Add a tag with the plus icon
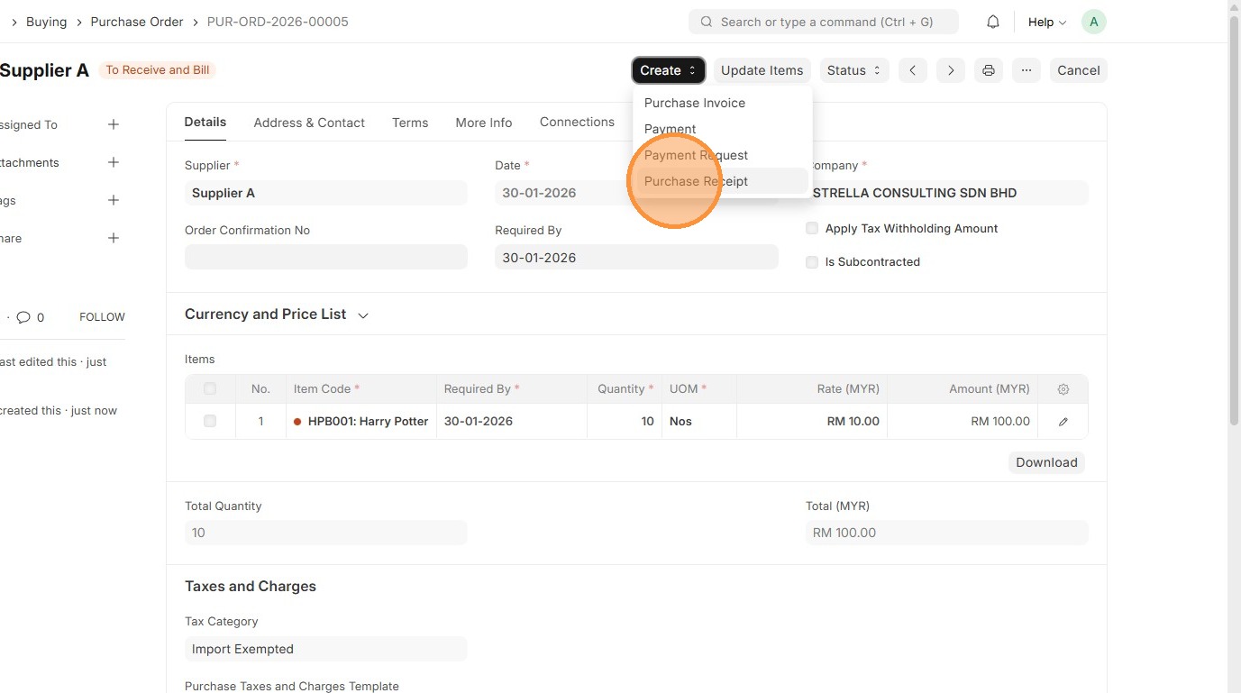This screenshot has width=1241, height=693. 114,200
